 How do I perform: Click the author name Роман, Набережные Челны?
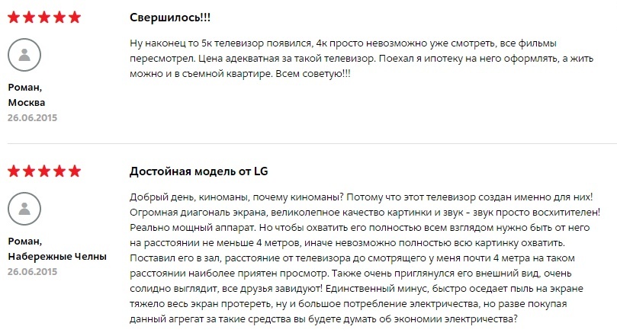pyautogui.click(x=57, y=248)
